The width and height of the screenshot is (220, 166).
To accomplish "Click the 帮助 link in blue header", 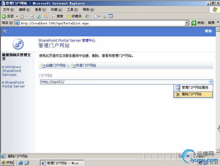I will point(208,31).
